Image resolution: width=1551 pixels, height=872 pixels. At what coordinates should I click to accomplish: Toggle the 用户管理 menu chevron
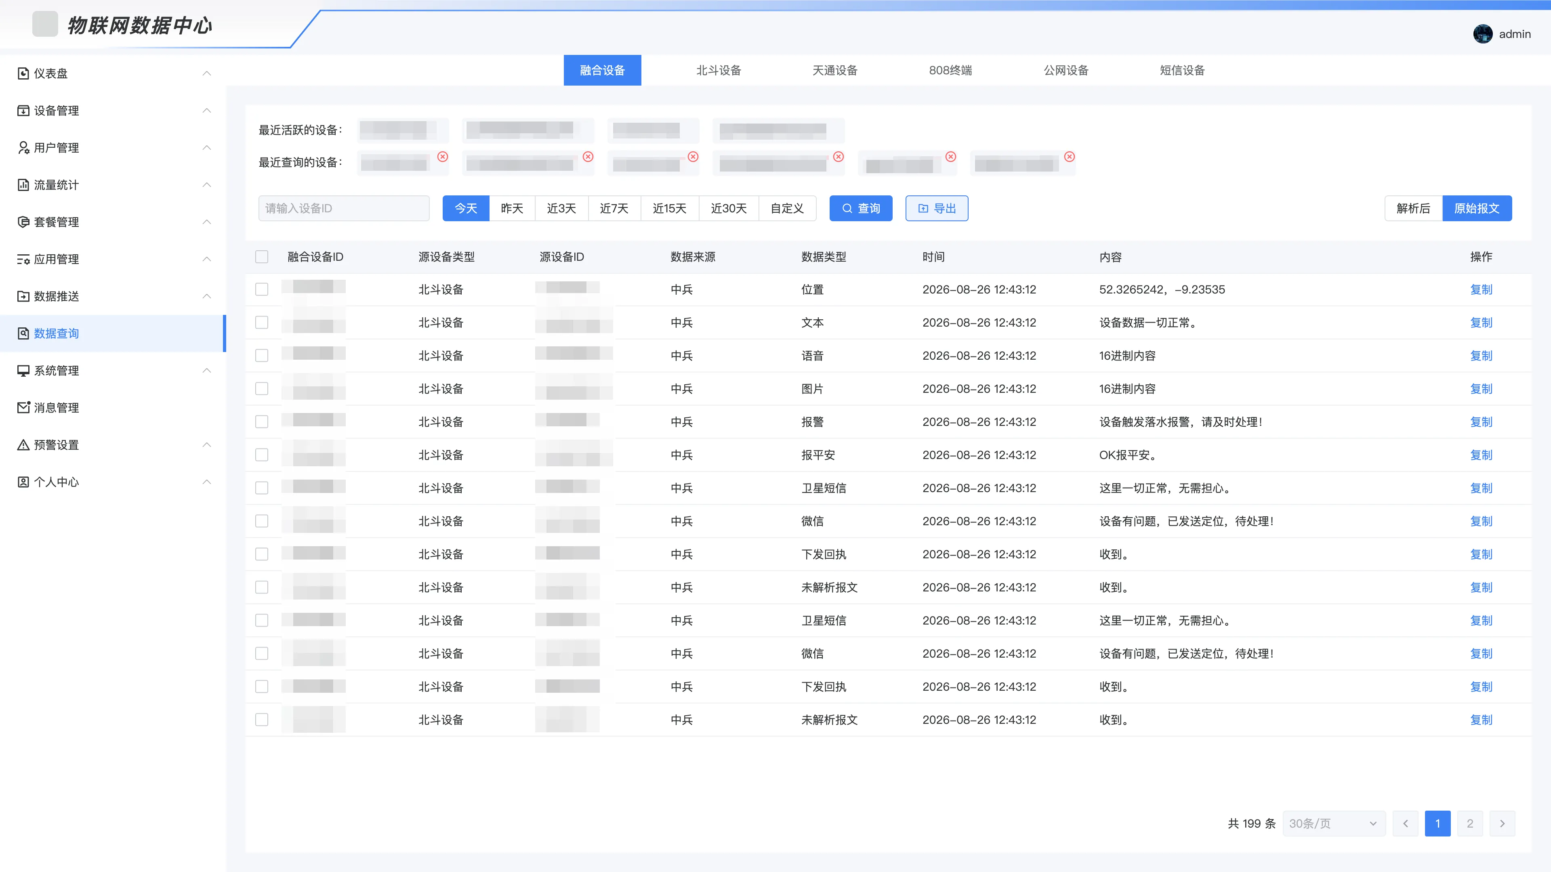(x=206, y=147)
